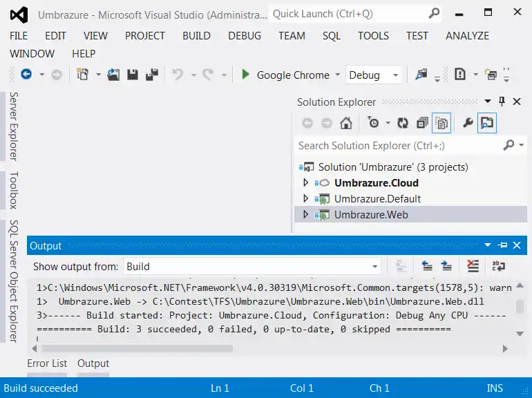
Task: Toggle Preview Selected Items in Solution Explorer
Action: point(487,123)
